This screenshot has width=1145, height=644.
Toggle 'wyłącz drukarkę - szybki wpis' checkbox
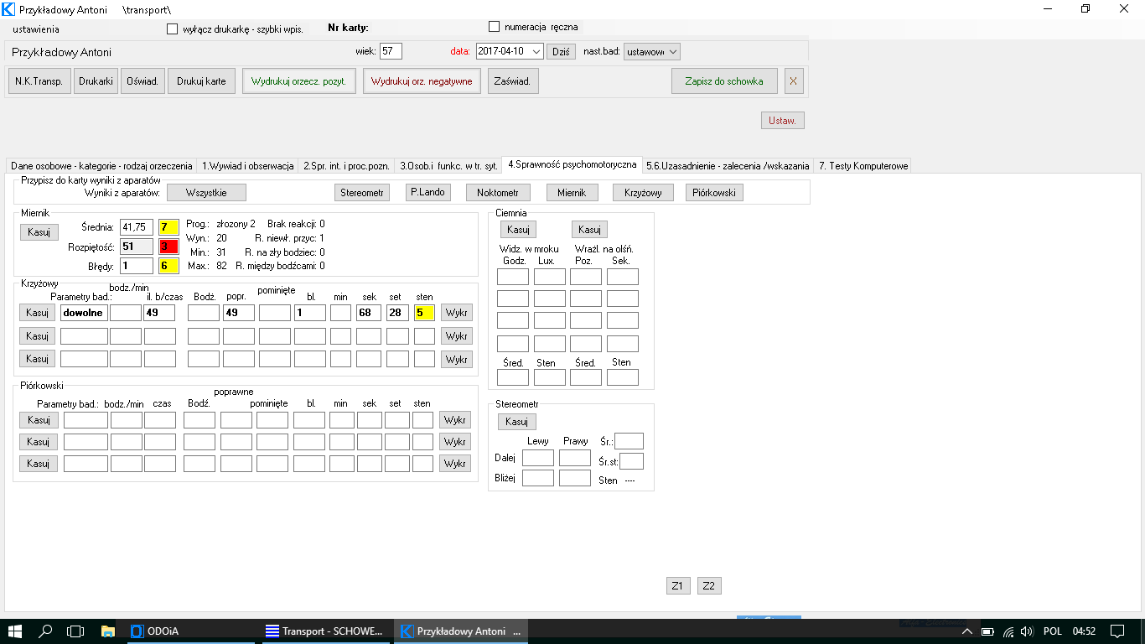click(173, 29)
